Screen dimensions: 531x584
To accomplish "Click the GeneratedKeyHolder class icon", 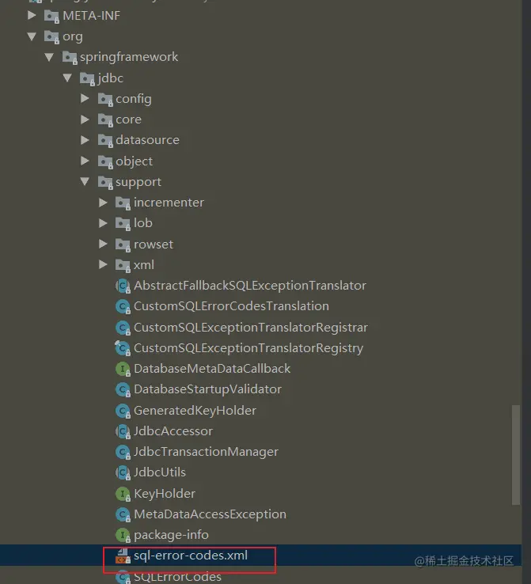I will [x=123, y=411].
